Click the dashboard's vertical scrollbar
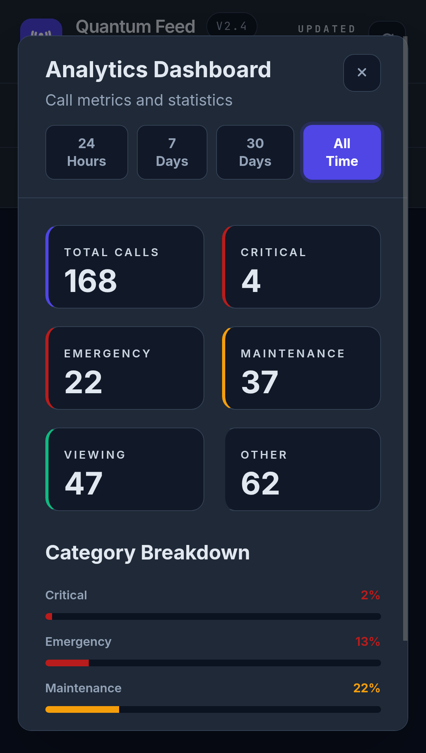The height and width of the screenshot is (753, 426). pyautogui.click(x=405, y=339)
